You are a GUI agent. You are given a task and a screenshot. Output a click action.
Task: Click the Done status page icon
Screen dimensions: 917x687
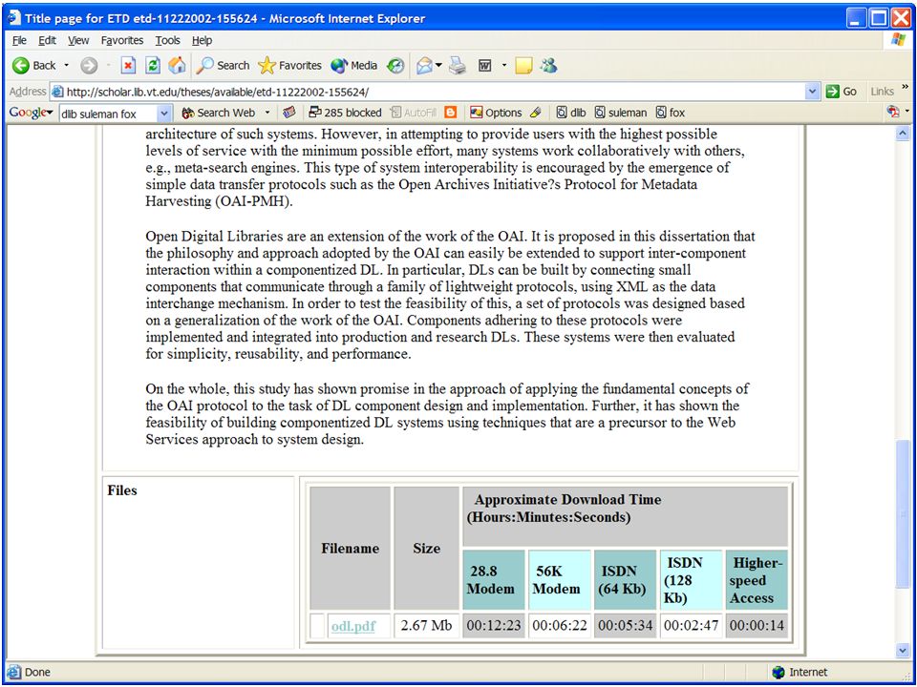pyautogui.click(x=14, y=672)
